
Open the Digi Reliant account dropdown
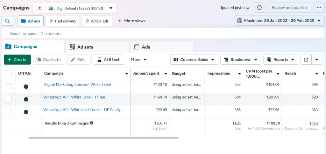pyautogui.click(x=74, y=8)
